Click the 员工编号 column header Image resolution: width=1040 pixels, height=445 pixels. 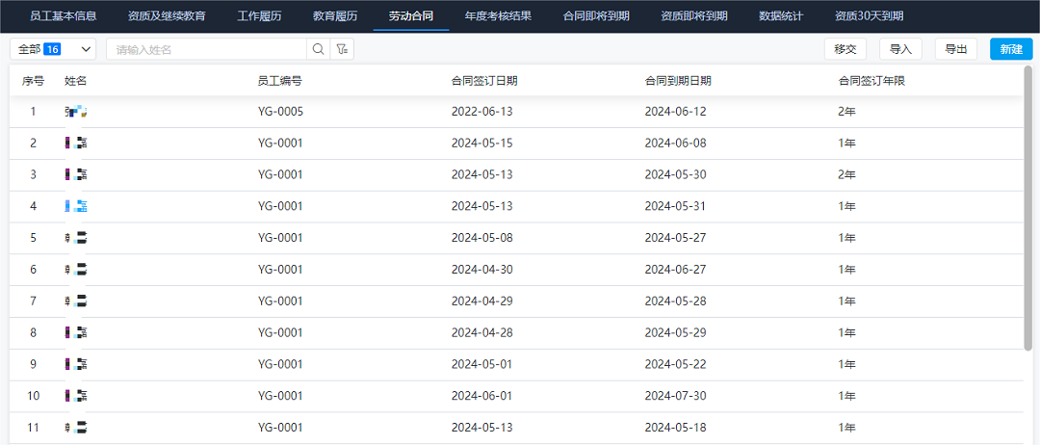coord(280,81)
